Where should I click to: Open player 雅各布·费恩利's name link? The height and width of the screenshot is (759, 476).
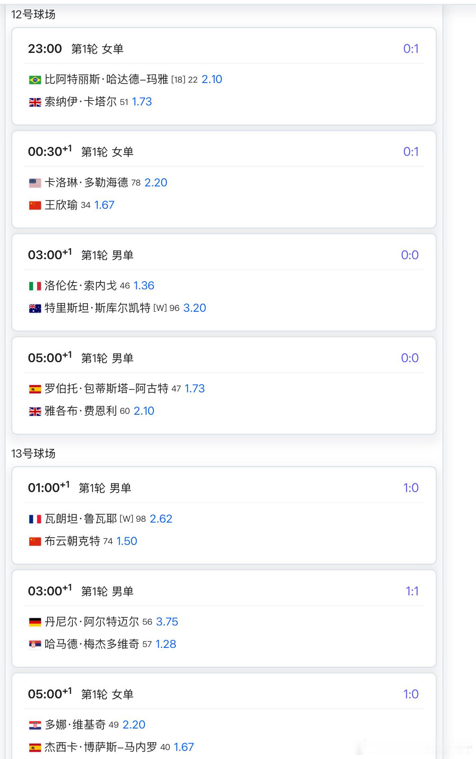tap(81, 411)
